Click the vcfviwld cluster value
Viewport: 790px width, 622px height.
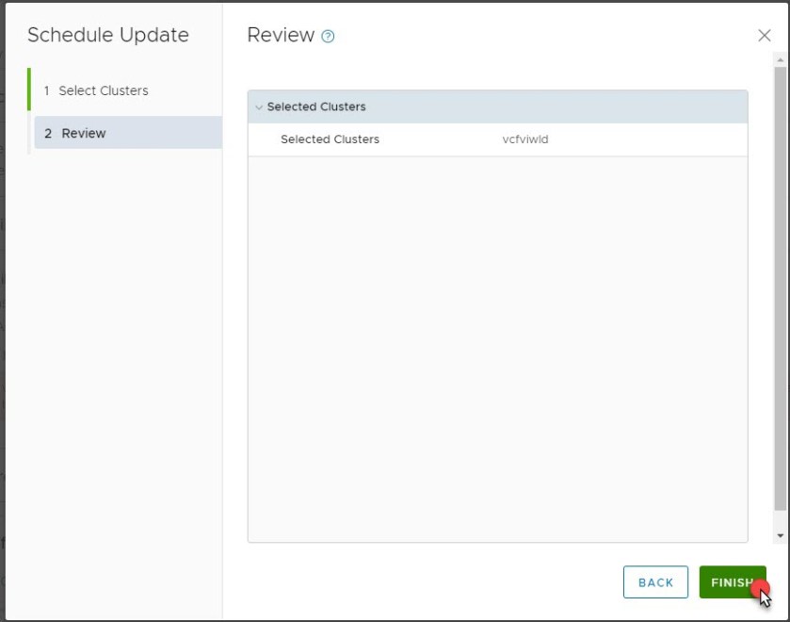pyautogui.click(x=525, y=139)
